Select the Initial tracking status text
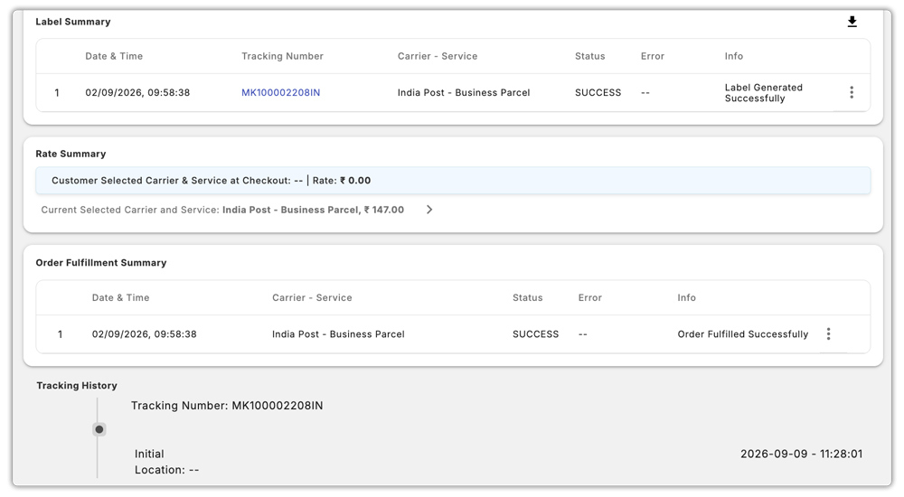 click(149, 455)
